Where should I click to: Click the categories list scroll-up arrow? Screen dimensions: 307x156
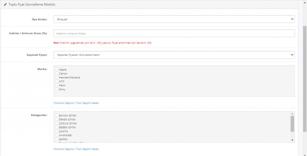tap(292, 114)
